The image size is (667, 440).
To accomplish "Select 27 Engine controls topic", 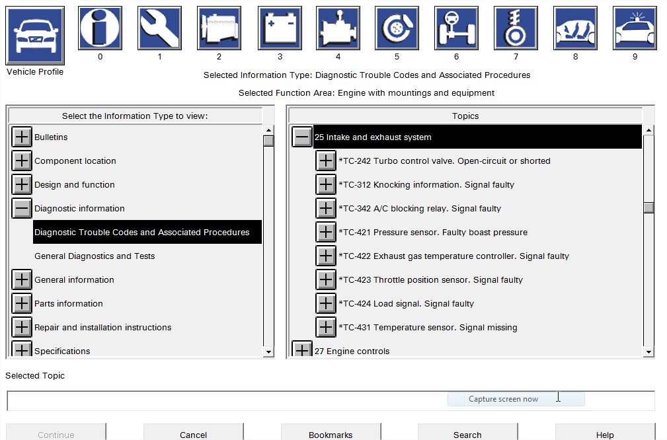I will [352, 351].
